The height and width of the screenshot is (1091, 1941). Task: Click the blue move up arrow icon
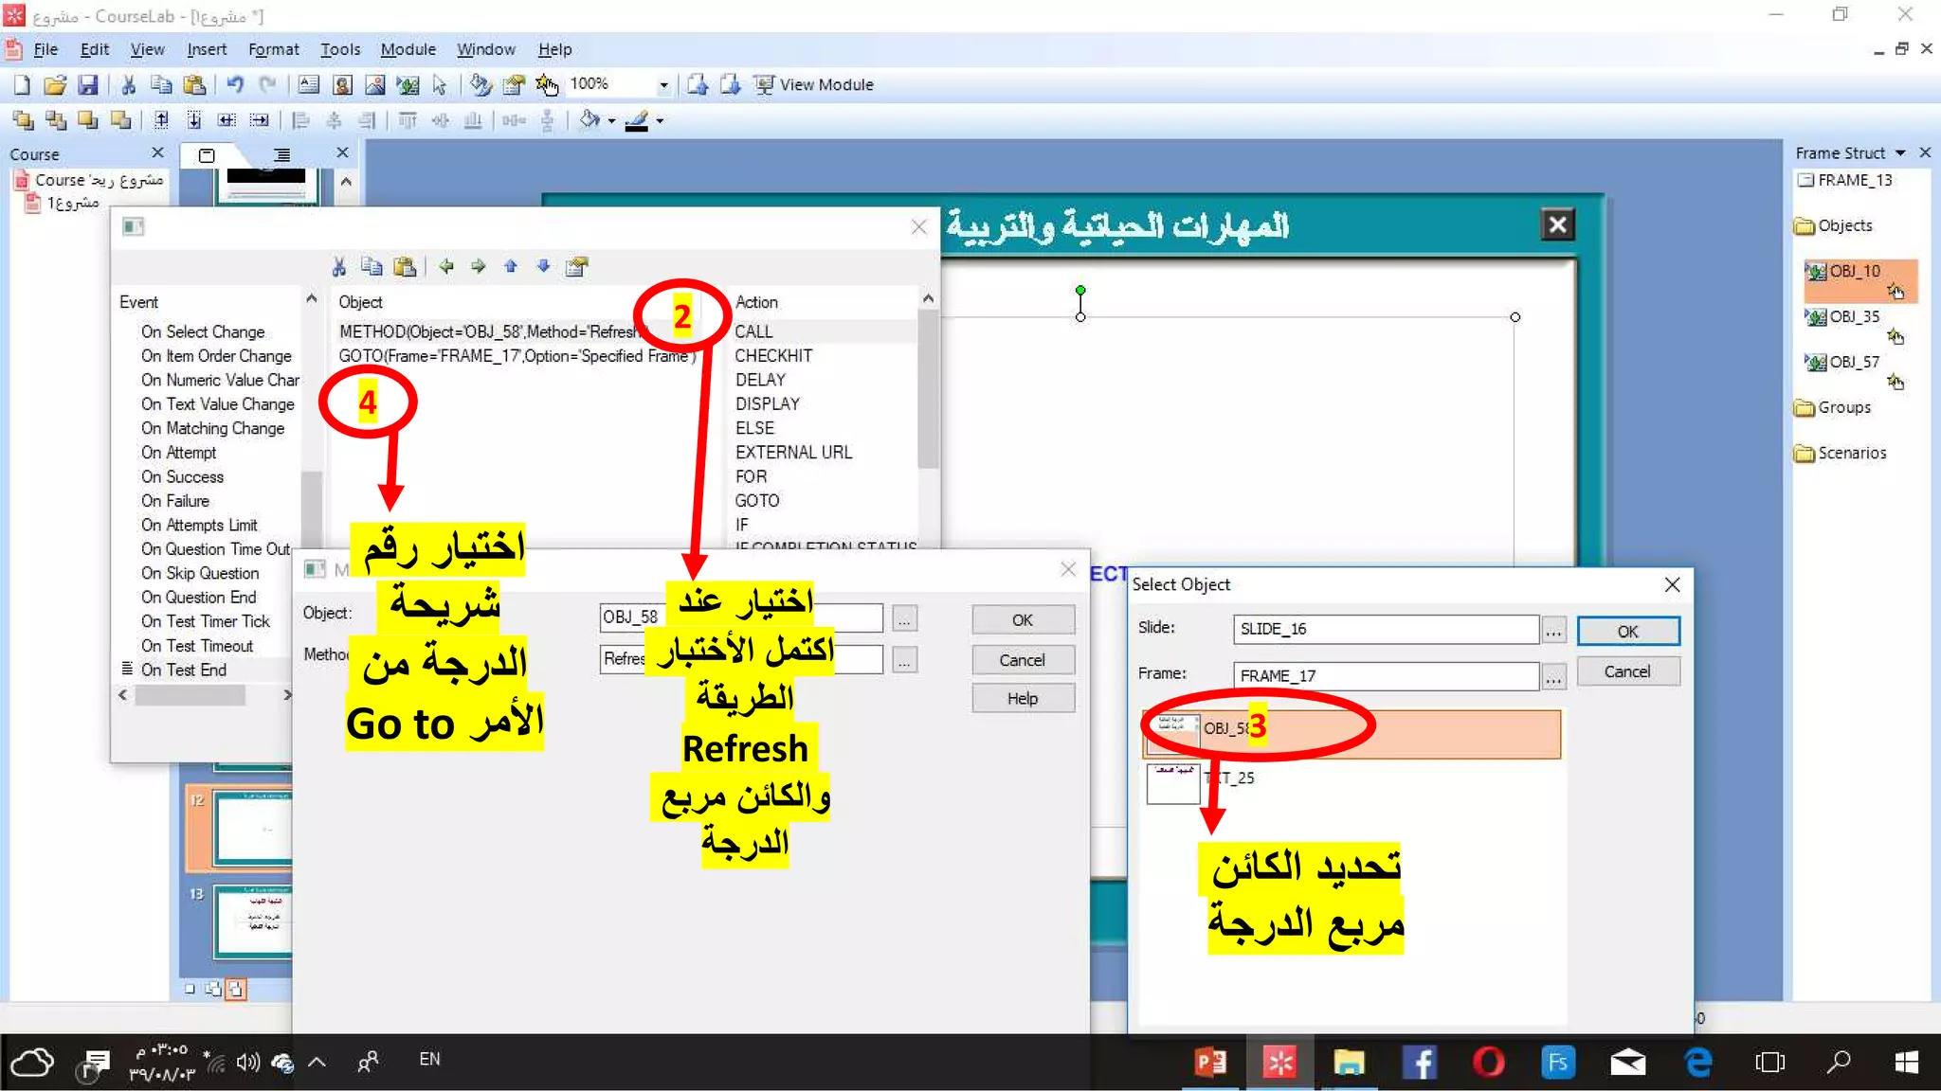pyautogui.click(x=511, y=267)
